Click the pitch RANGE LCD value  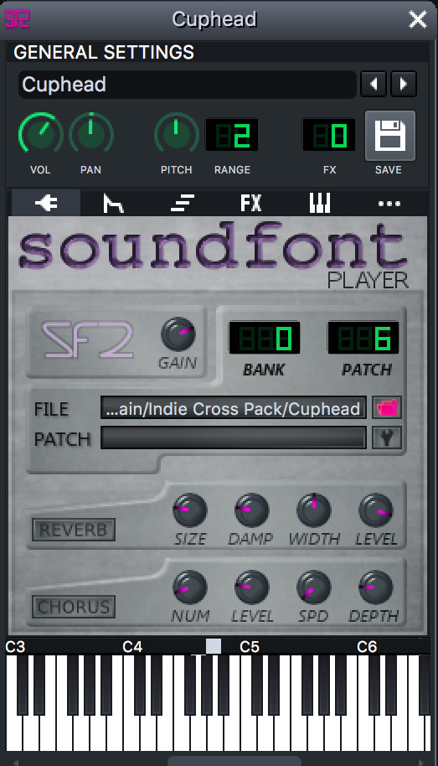tap(232, 135)
